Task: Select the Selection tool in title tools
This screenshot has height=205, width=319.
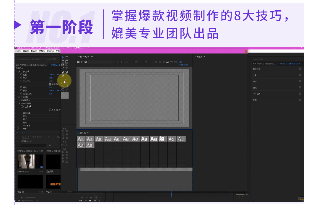Action: pos(63,57)
